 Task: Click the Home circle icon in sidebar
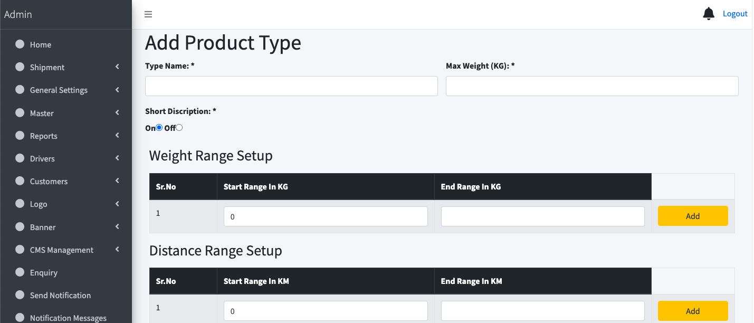click(x=20, y=44)
